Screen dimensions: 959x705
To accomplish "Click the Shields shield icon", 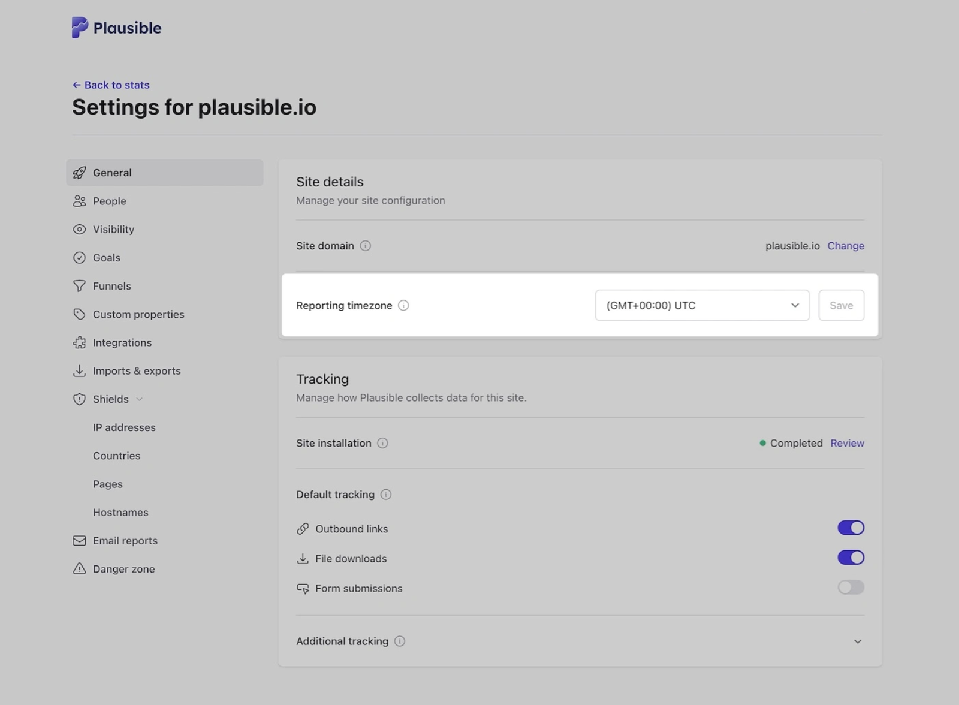I will point(79,399).
